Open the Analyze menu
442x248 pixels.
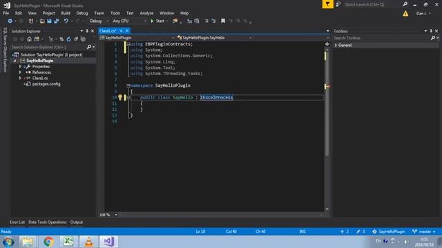pyautogui.click(x=146, y=13)
